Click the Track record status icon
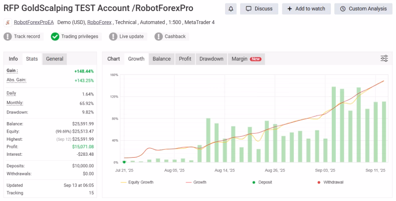This screenshot has height=201, width=396. click(x=8, y=37)
